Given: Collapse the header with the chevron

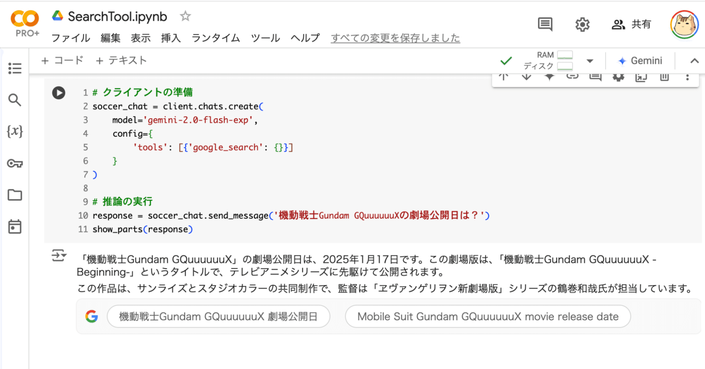Looking at the screenshot, I should tap(693, 61).
